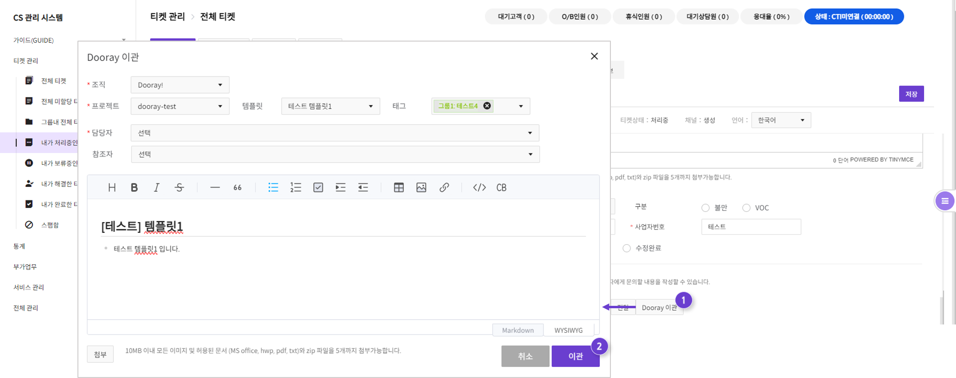Decrease indent in the editor
The height and width of the screenshot is (378, 956).
363,187
